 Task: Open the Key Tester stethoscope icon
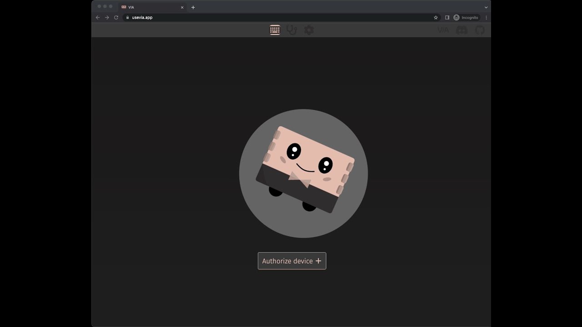(292, 30)
